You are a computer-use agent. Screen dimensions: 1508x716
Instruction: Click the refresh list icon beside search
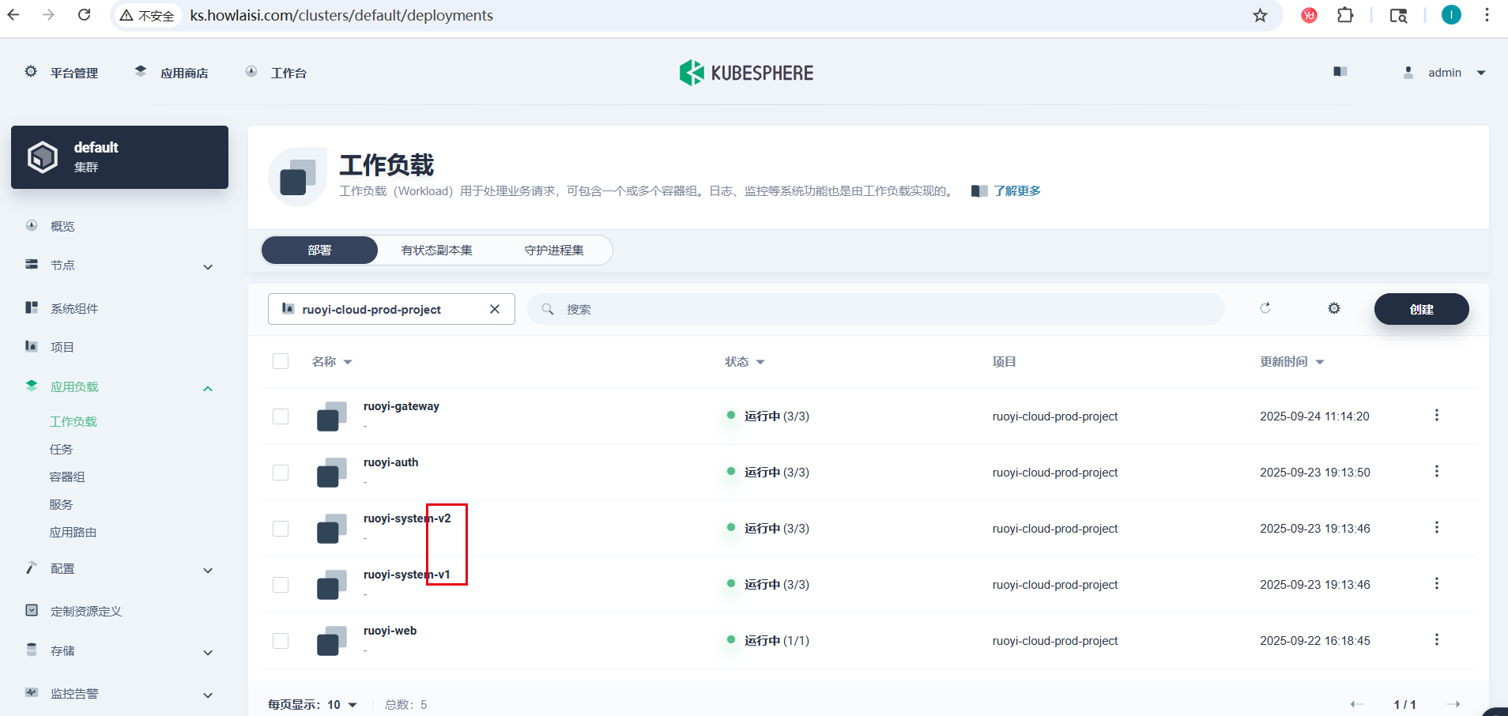(1265, 308)
